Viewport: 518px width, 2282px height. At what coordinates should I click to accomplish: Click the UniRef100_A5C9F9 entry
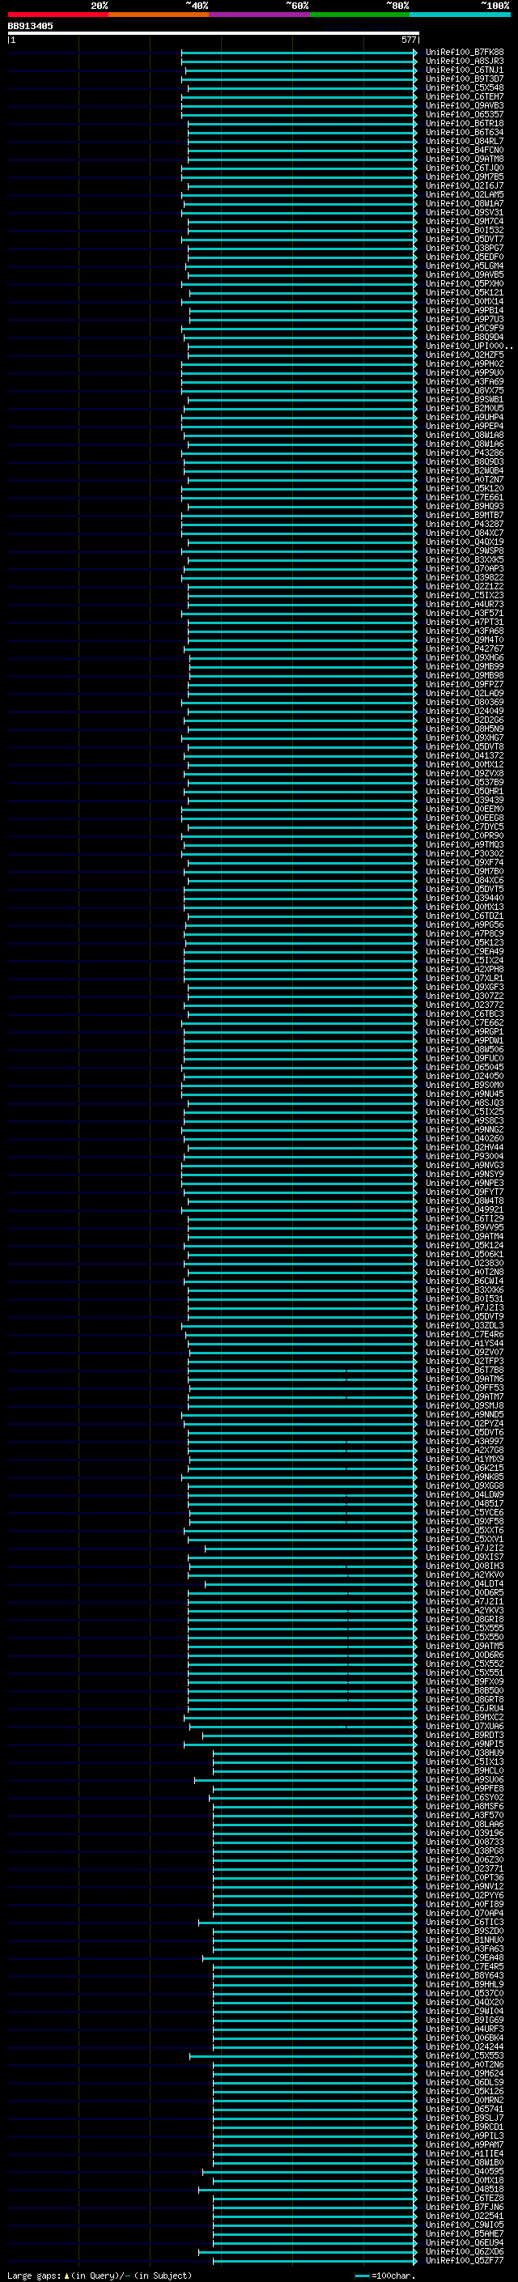[464, 328]
